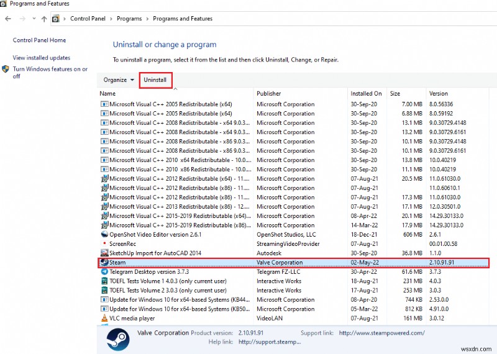
Task: Select TOEFL Tests Volume 2 3.0.3
Action: [x=168, y=291]
